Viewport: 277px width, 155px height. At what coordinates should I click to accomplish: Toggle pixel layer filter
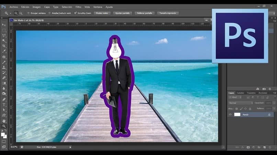click(x=248, y=97)
